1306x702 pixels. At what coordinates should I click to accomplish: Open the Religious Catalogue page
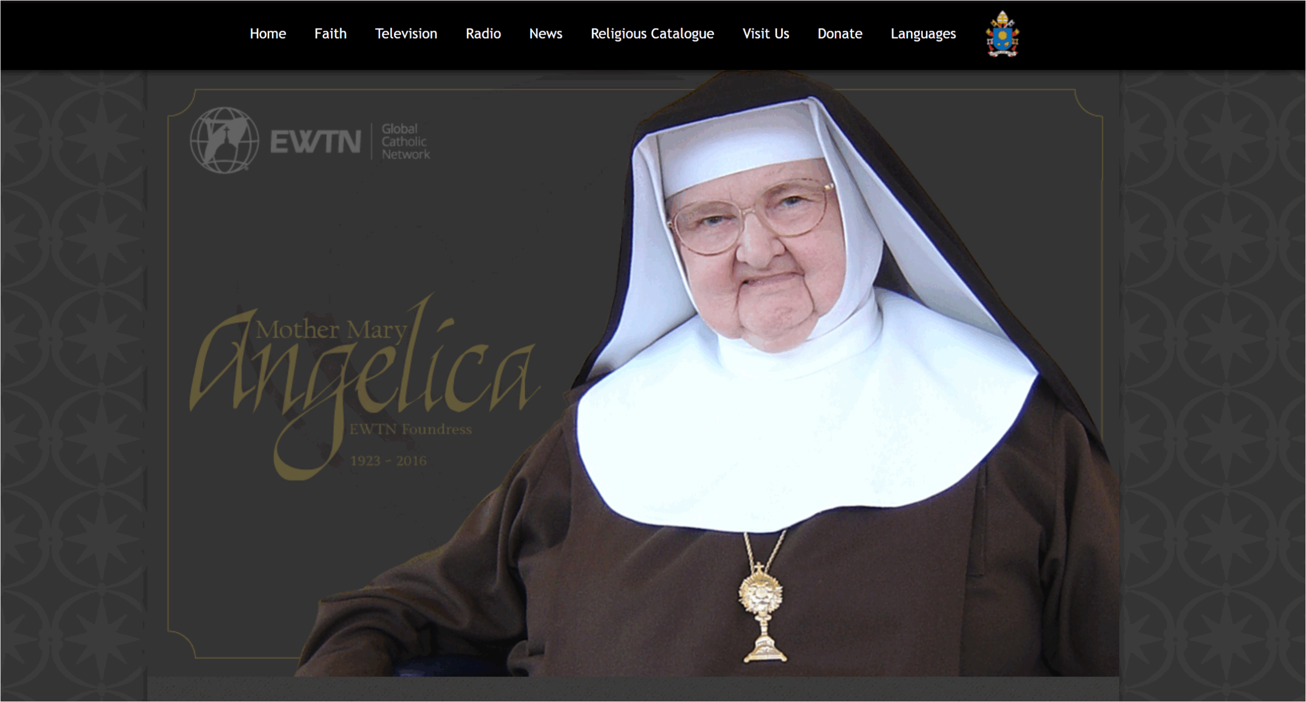pyautogui.click(x=651, y=34)
